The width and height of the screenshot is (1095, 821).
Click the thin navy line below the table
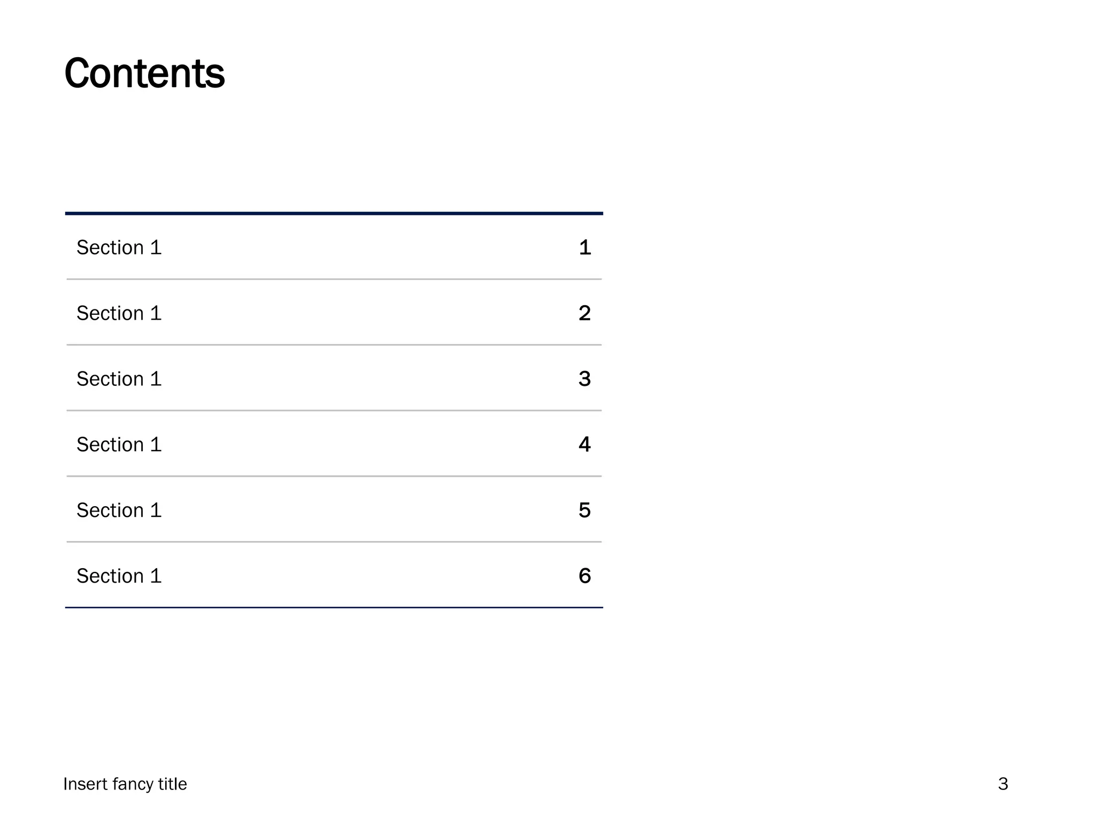[x=334, y=608]
